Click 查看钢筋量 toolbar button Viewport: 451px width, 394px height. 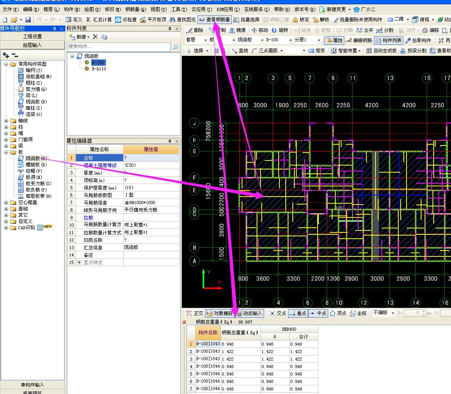click(x=214, y=20)
